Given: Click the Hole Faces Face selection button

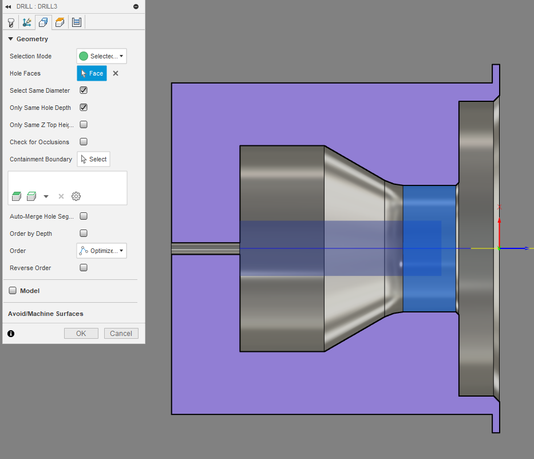Looking at the screenshot, I should click(x=92, y=73).
